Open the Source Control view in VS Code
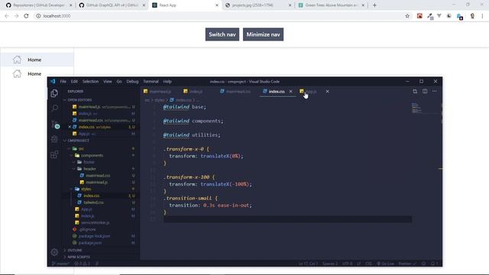489x275 pixels. (x=55, y=124)
